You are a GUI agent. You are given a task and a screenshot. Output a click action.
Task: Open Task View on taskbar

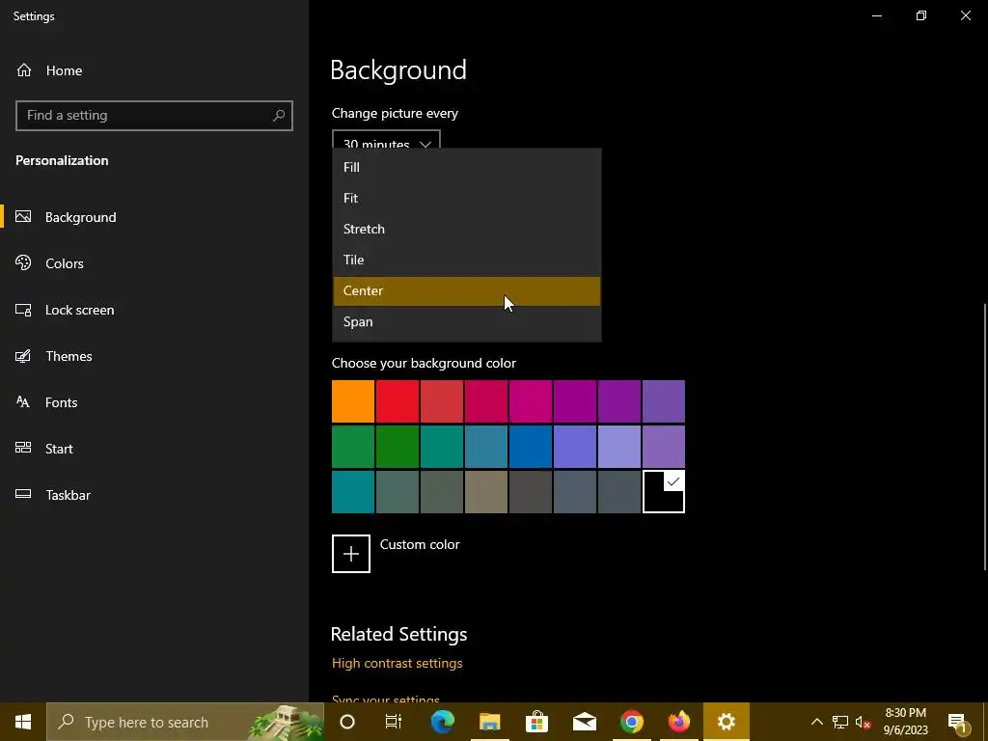click(394, 722)
